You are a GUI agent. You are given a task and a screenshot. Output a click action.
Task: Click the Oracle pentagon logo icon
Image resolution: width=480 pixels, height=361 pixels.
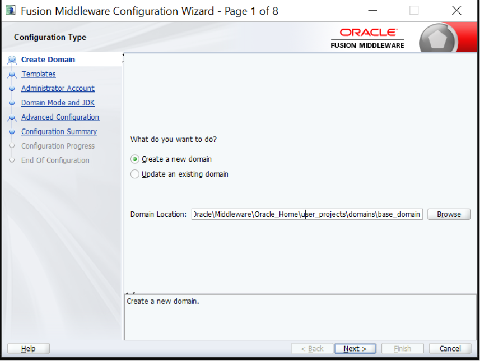[439, 39]
